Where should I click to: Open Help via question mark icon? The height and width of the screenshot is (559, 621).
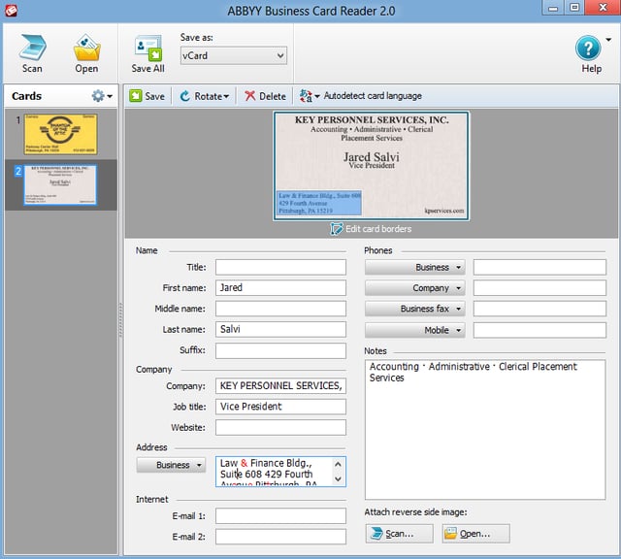click(588, 49)
